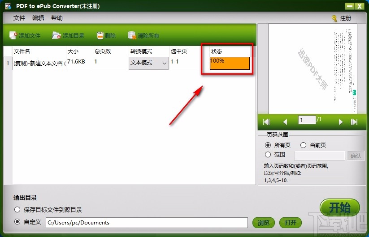
Task: Click the PDF page preview thumbnail
Action: [313, 68]
